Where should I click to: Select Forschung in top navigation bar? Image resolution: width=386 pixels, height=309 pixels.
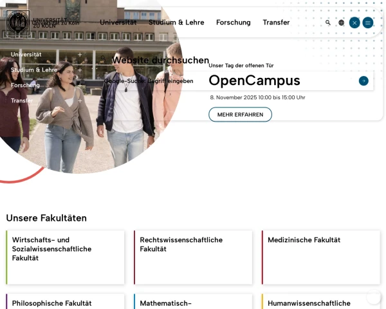(233, 23)
